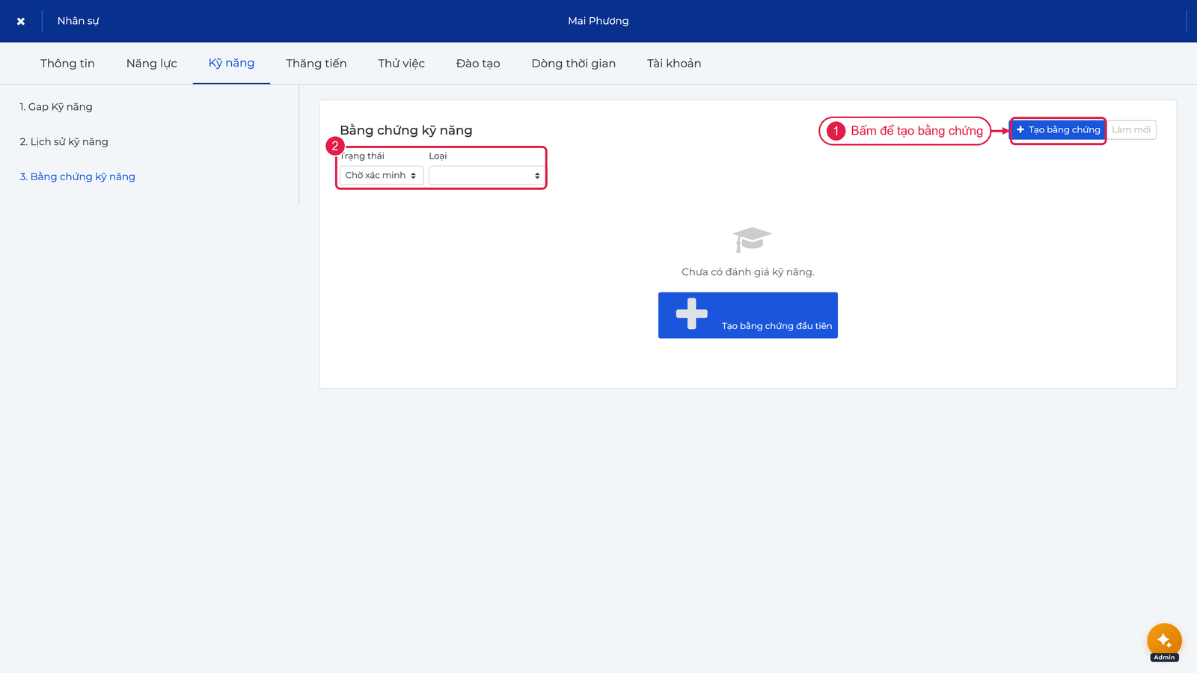1197x673 pixels.
Task: Open the Thăng tiến tab
Action: coord(316,64)
